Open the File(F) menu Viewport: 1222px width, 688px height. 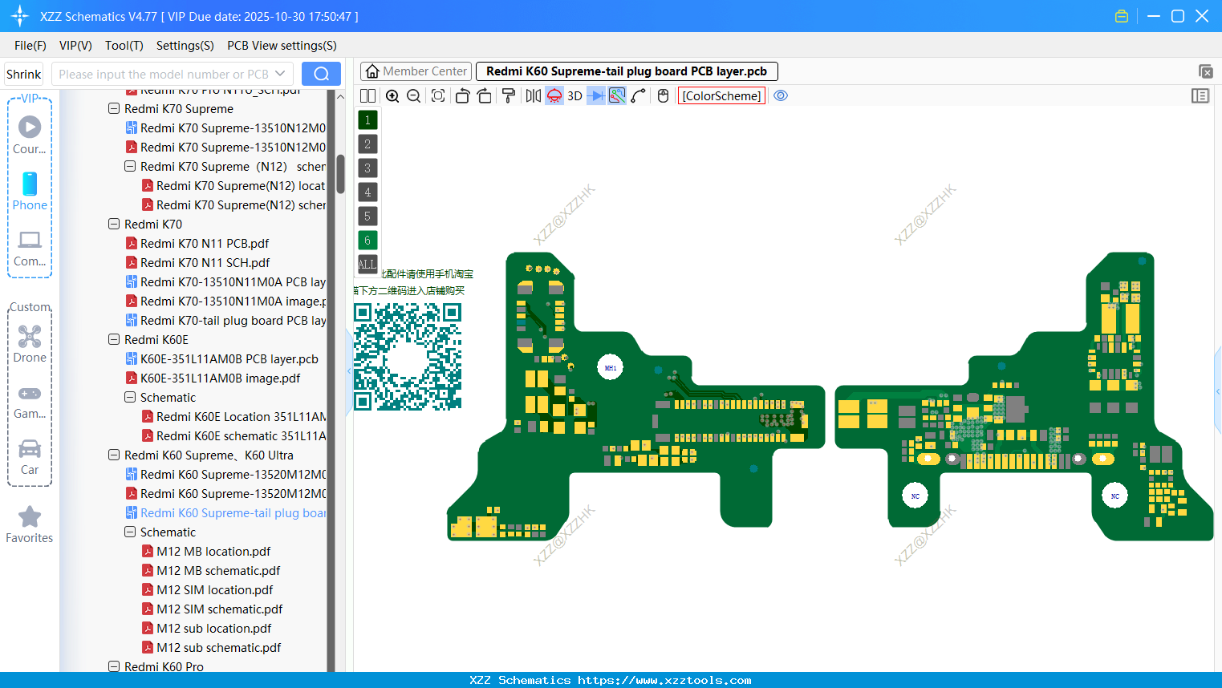(x=30, y=46)
